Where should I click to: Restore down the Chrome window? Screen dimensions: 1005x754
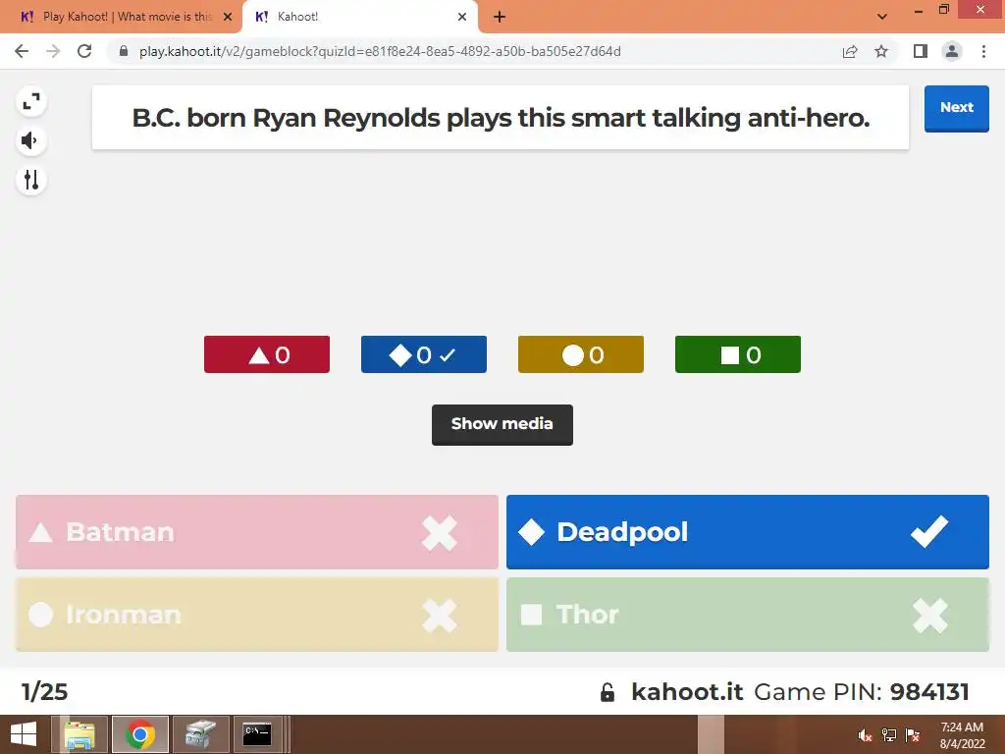[944, 10]
